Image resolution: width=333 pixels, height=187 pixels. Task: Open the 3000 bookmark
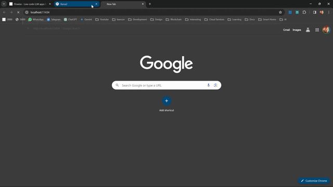(7, 20)
